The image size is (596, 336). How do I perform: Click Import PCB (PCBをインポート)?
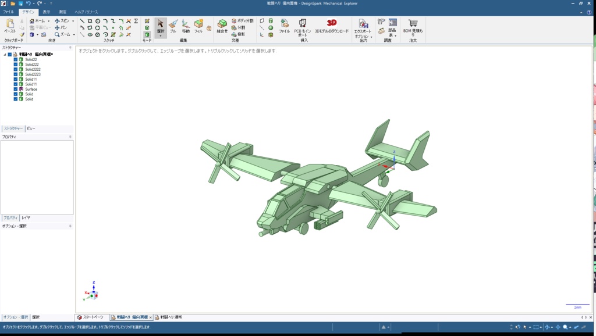(303, 27)
